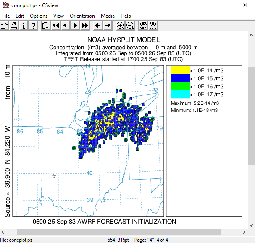
Task: Minimize the GSview window
Action: point(207,5)
